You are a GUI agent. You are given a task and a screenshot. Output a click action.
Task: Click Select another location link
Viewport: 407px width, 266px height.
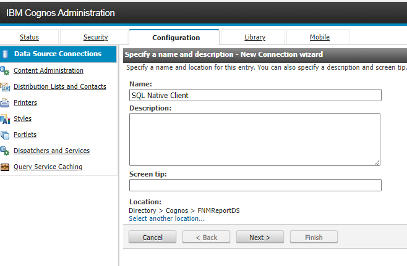point(166,218)
